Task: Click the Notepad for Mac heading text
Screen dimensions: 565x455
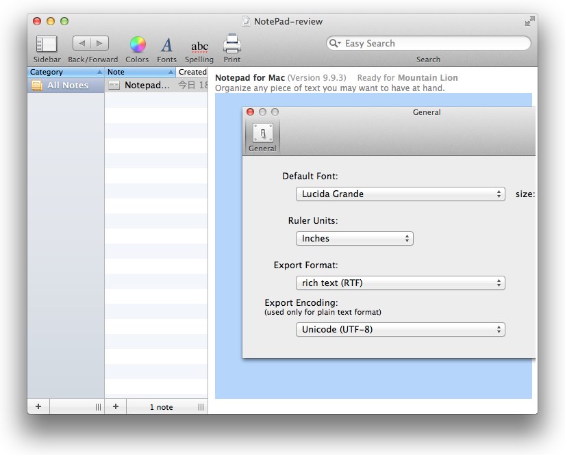Action: coord(250,78)
